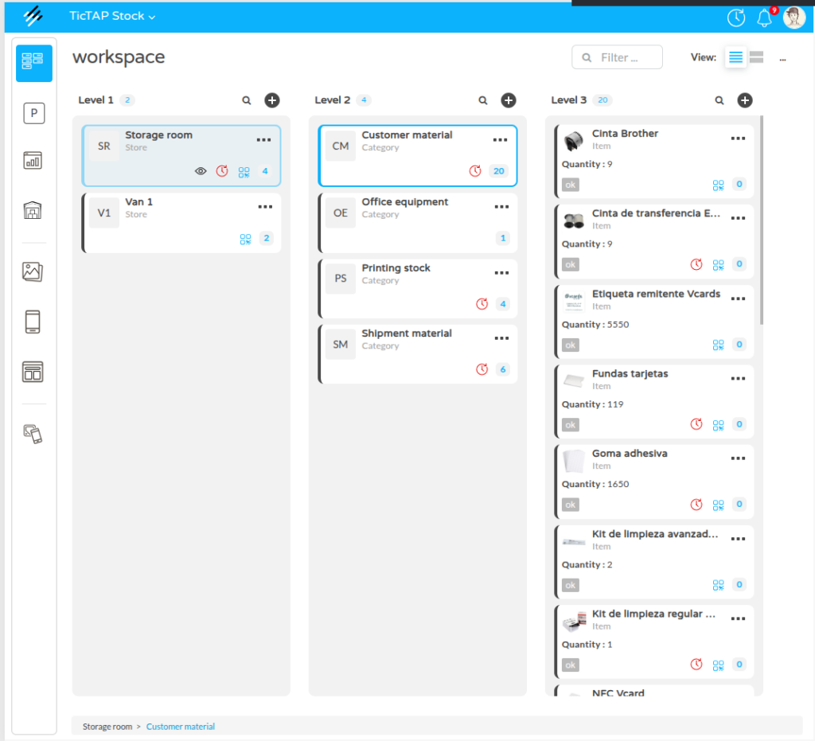
Task: Toggle the eye icon on Storage room
Action: point(201,171)
